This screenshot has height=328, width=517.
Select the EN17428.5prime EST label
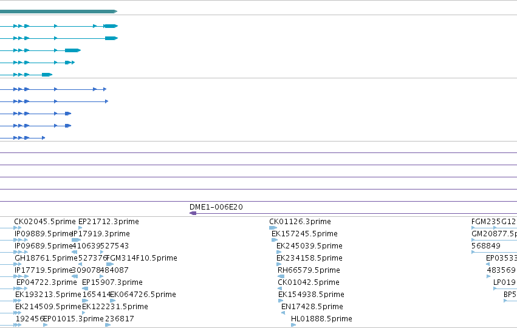click(x=312, y=307)
